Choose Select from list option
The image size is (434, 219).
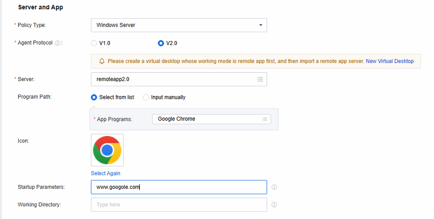(94, 97)
